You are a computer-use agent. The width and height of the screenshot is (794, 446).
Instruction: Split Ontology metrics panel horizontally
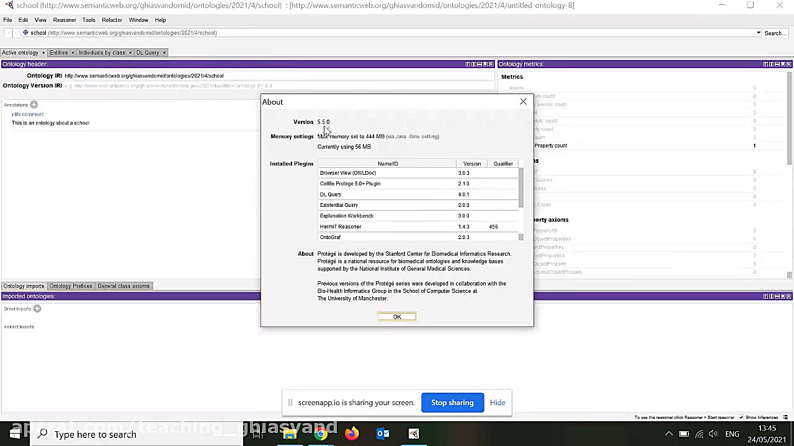[x=777, y=64]
